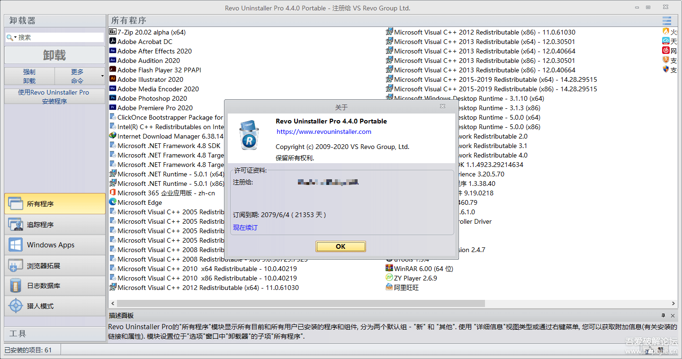Open the revouninstaller.com website link

[x=323, y=132]
